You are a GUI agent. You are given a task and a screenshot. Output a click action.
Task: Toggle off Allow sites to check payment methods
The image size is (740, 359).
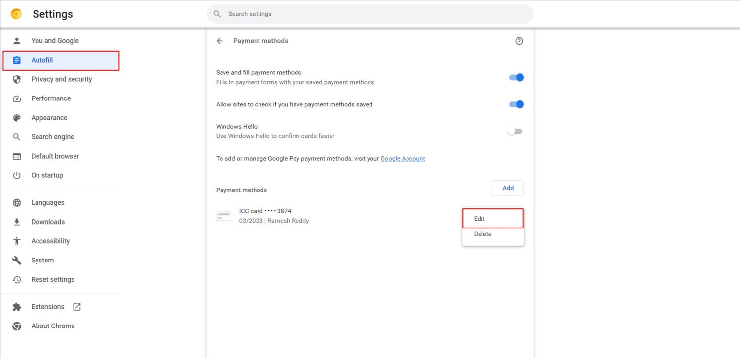516,104
